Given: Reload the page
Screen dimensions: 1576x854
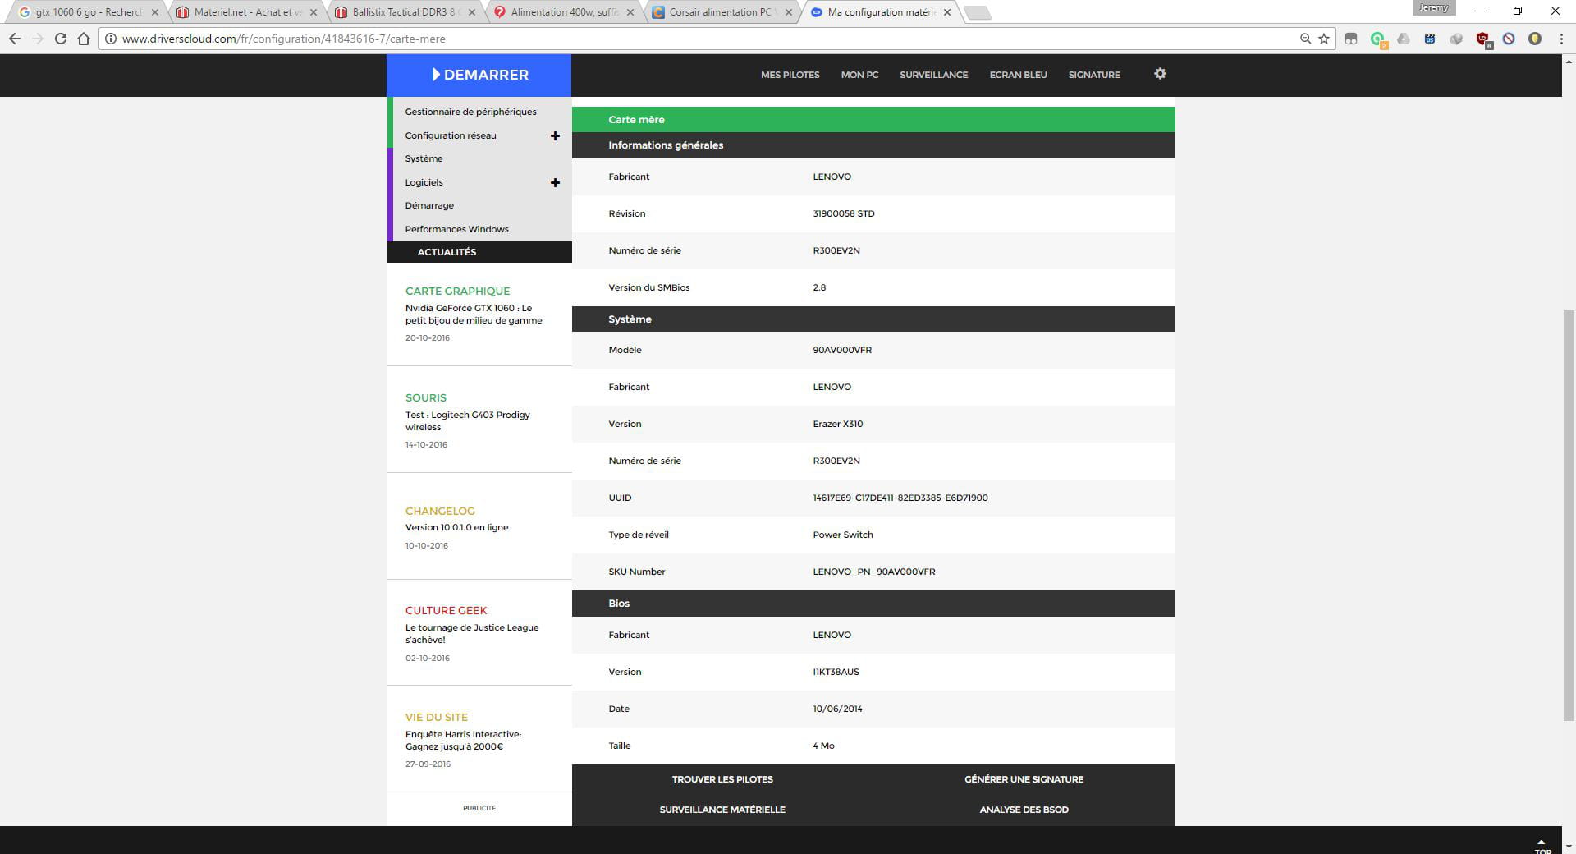Looking at the screenshot, I should click(x=60, y=39).
